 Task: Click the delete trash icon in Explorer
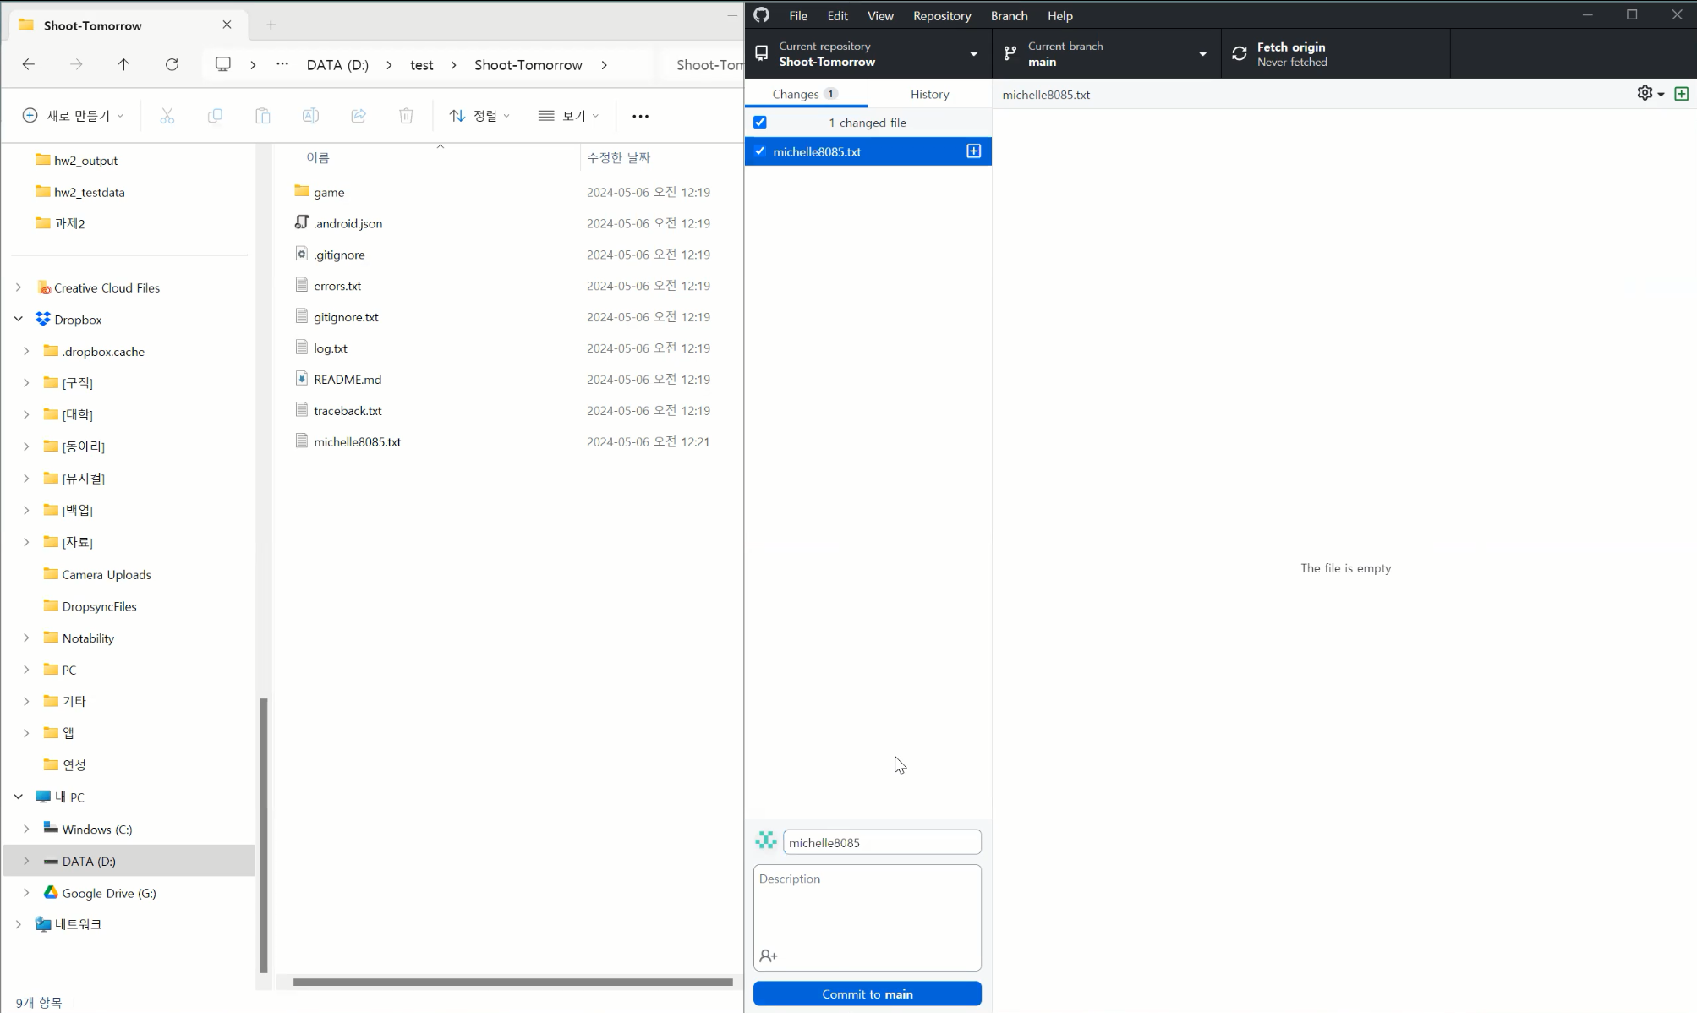pyautogui.click(x=406, y=116)
